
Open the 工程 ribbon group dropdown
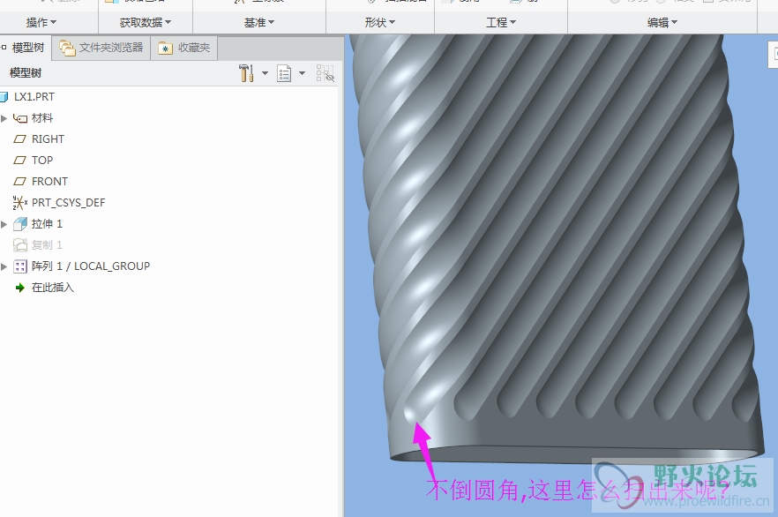pos(501,22)
